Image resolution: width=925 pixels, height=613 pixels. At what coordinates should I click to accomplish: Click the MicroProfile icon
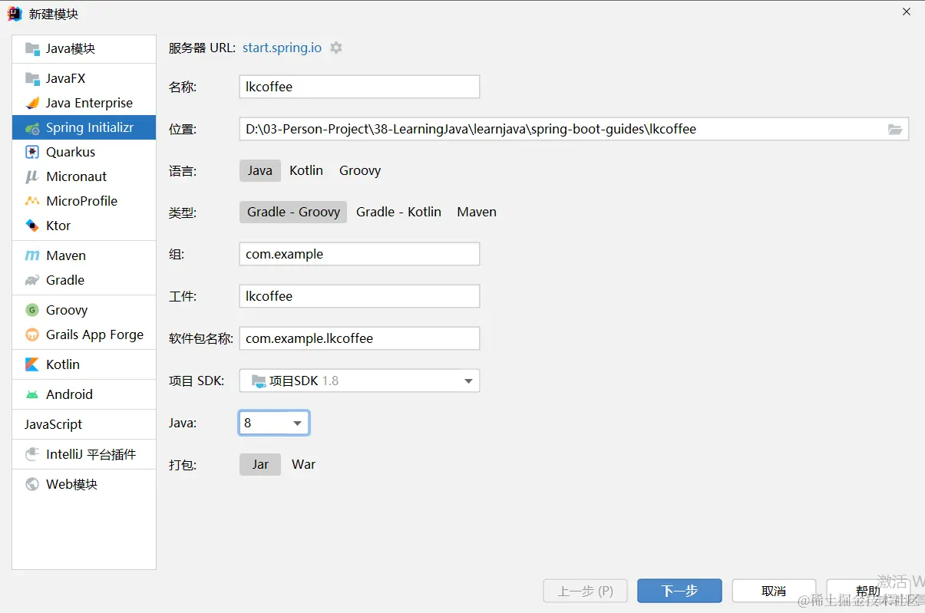[32, 201]
